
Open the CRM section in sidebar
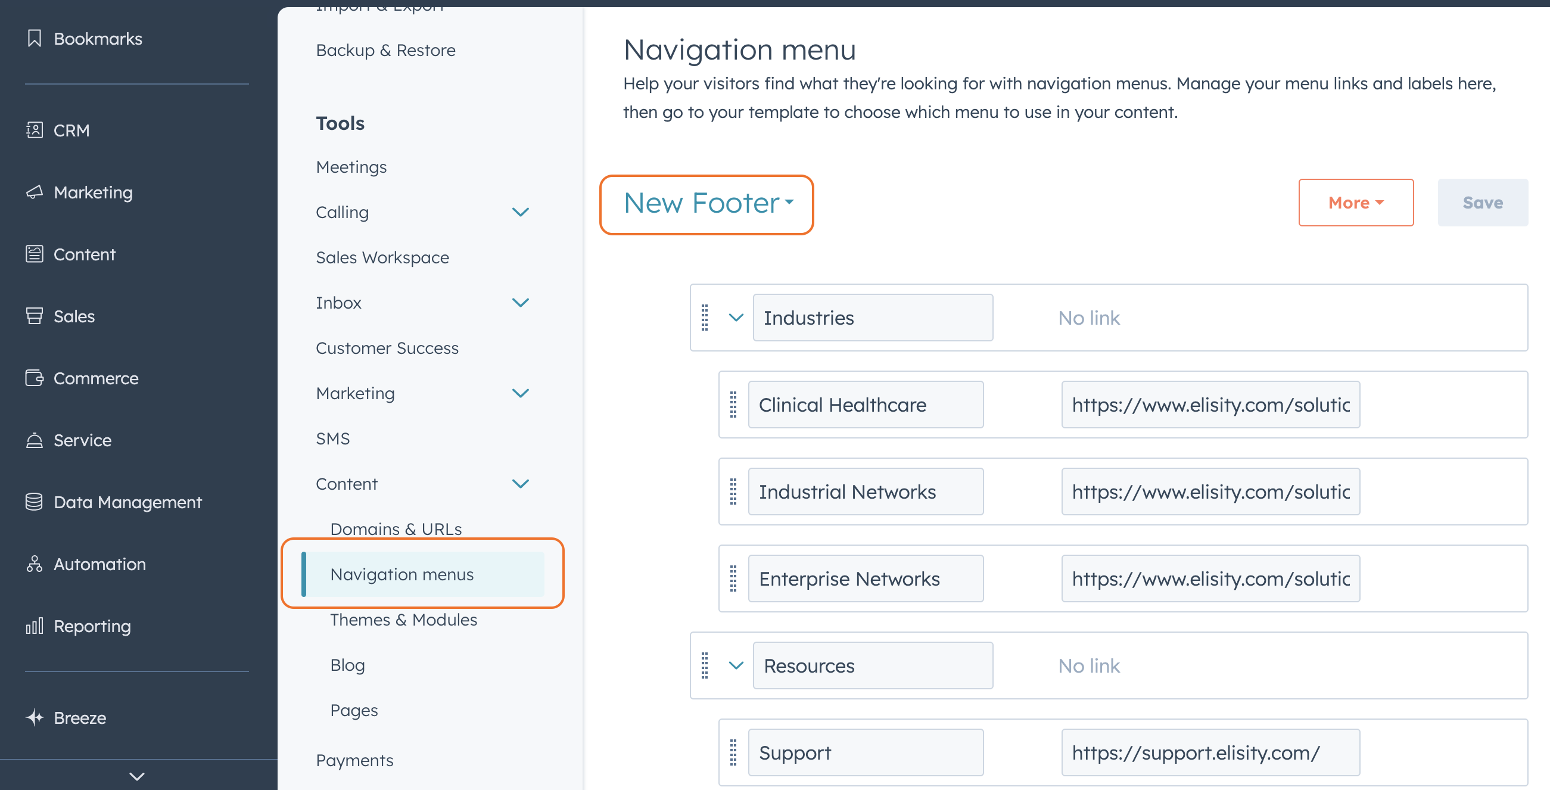click(x=70, y=130)
